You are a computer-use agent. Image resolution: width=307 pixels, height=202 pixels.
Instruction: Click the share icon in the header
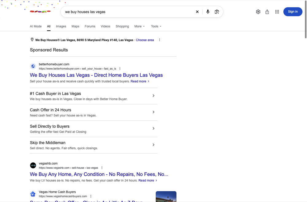point(267,12)
